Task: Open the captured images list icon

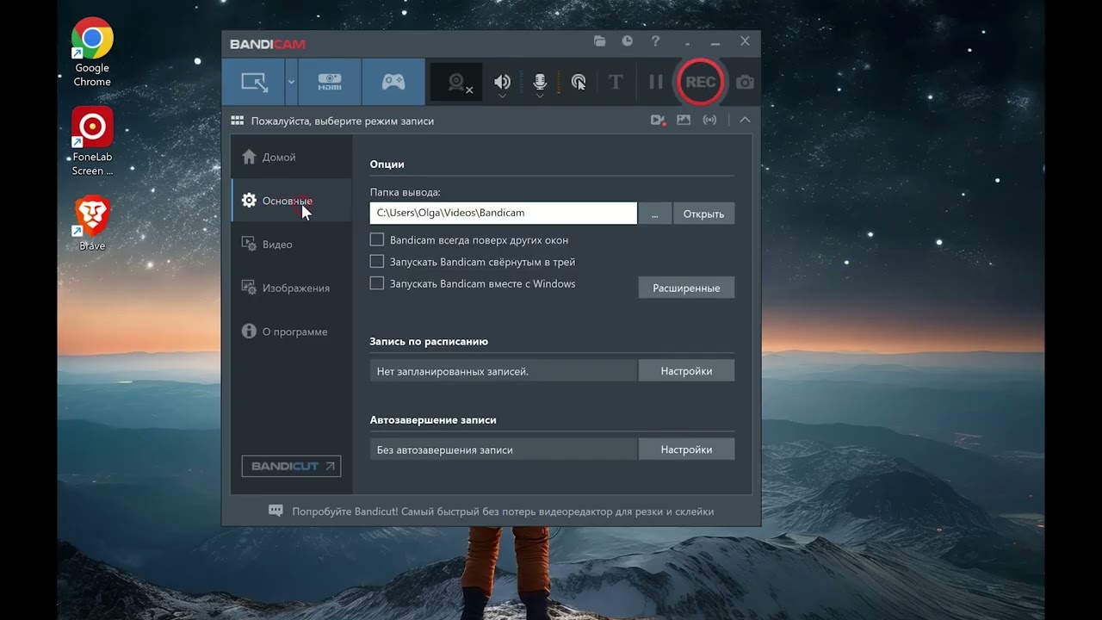Action: (684, 121)
